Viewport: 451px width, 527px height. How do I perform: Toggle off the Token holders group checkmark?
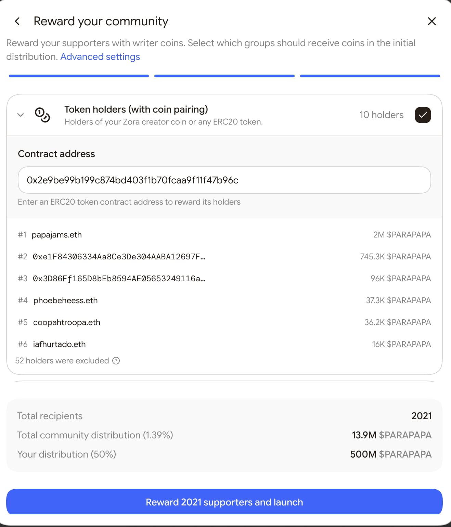[x=423, y=115]
